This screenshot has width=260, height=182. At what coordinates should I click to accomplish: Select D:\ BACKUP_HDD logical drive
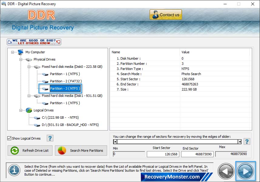pyautogui.click(x=70, y=125)
